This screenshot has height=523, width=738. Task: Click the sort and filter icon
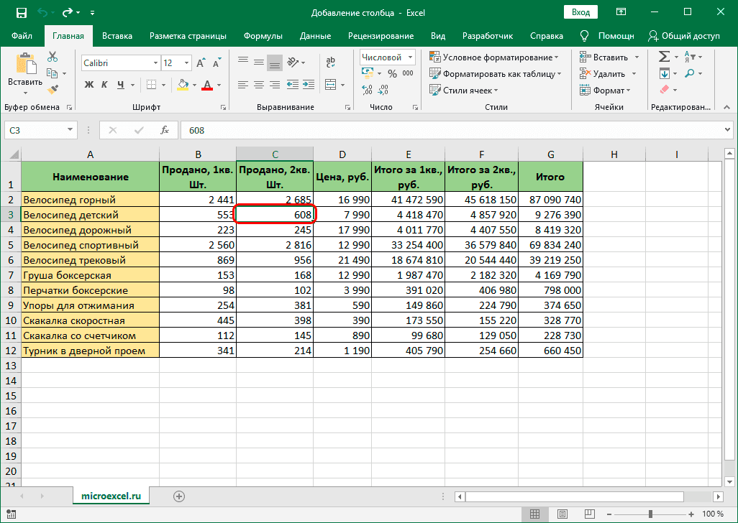(688, 57)
